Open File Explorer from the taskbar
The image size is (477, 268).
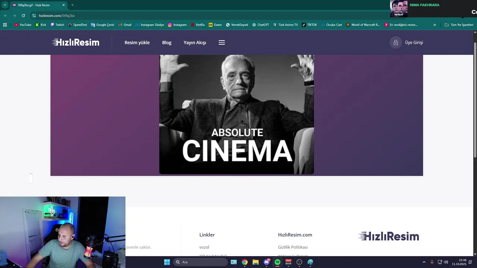pyautogui.click(x=256, y=262)
